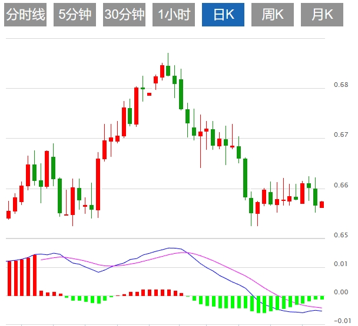Viewport: 358px width, 326px height.
Task: Switch to the 分时线 chart tab
Action: coord(25,15)
